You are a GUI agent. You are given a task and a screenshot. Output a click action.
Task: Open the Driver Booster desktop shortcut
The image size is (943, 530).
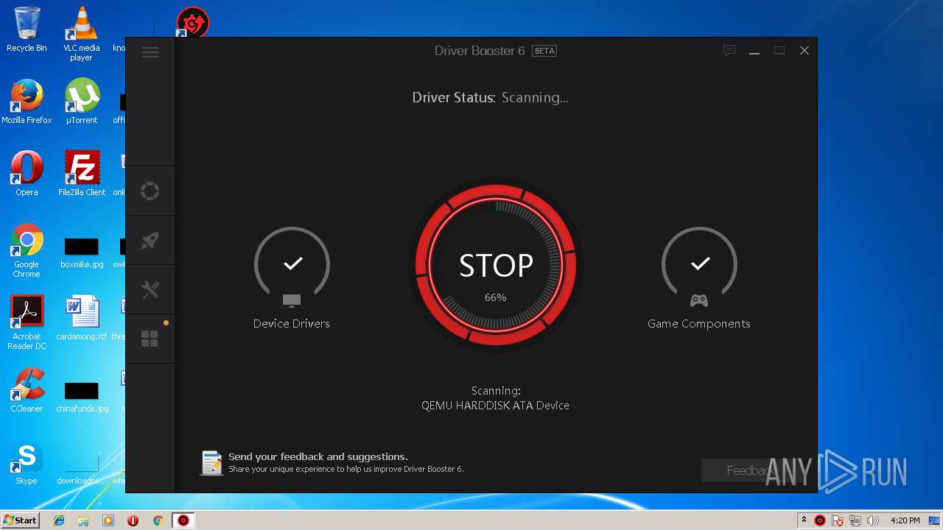coord(193,24)
